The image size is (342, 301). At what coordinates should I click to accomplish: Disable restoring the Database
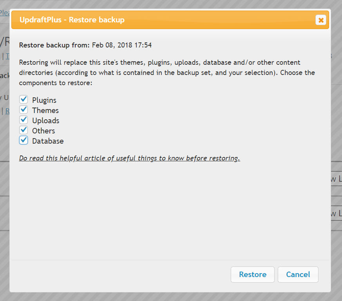23,140
